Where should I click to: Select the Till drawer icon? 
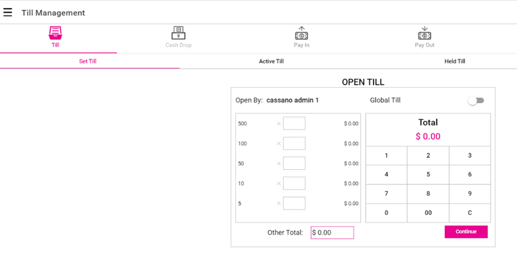[x=56, y=33]
